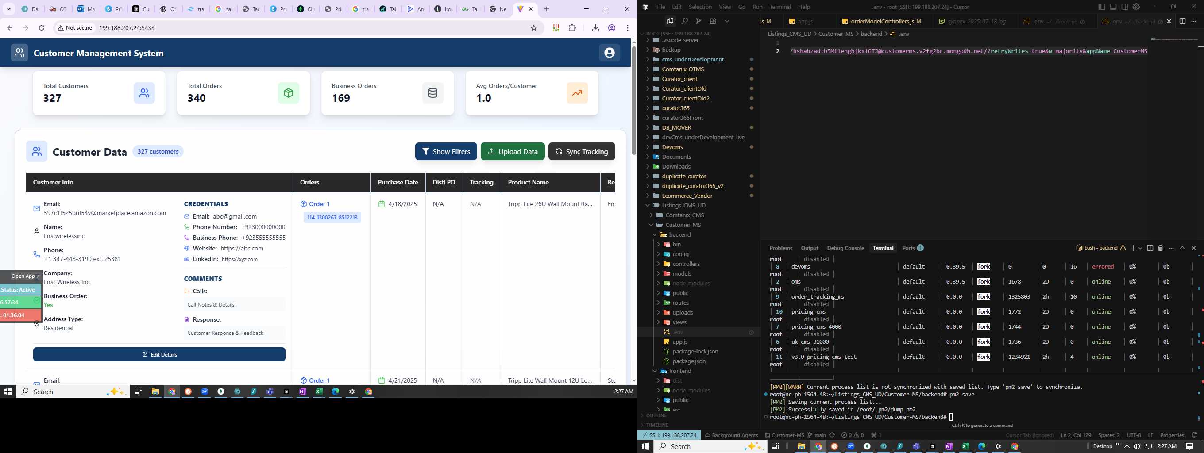Open Chrome downloads icon
Image resolution: width=1204 pixels, height=453 pixels.
tap(595, 28)
